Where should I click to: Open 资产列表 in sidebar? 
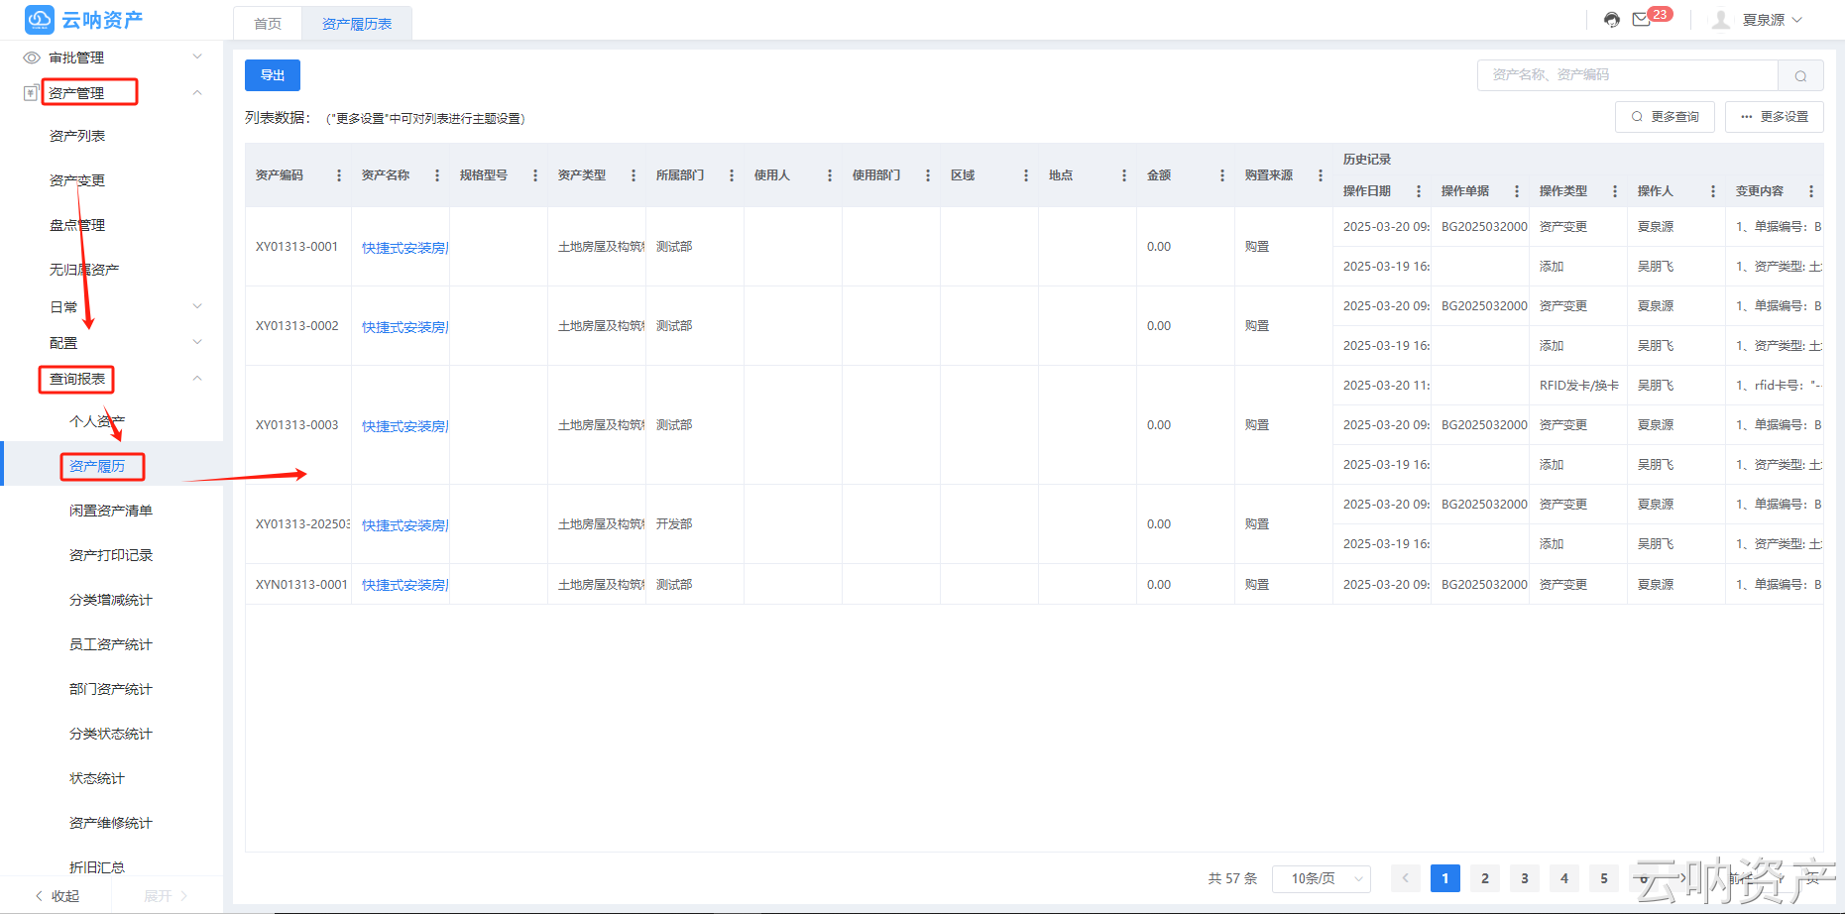tap(77, 136)
